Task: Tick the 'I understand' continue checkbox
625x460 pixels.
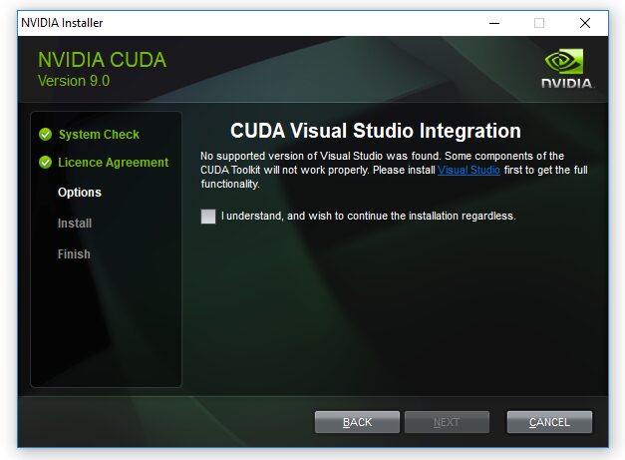Action: (x=208, y=217)
